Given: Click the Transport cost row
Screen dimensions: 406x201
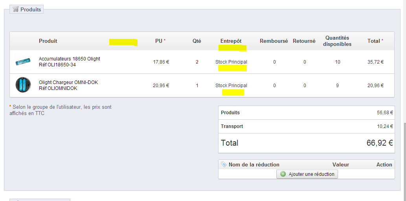Looking at the screenshot, I should pyautogui.click(x=307, y=126).
